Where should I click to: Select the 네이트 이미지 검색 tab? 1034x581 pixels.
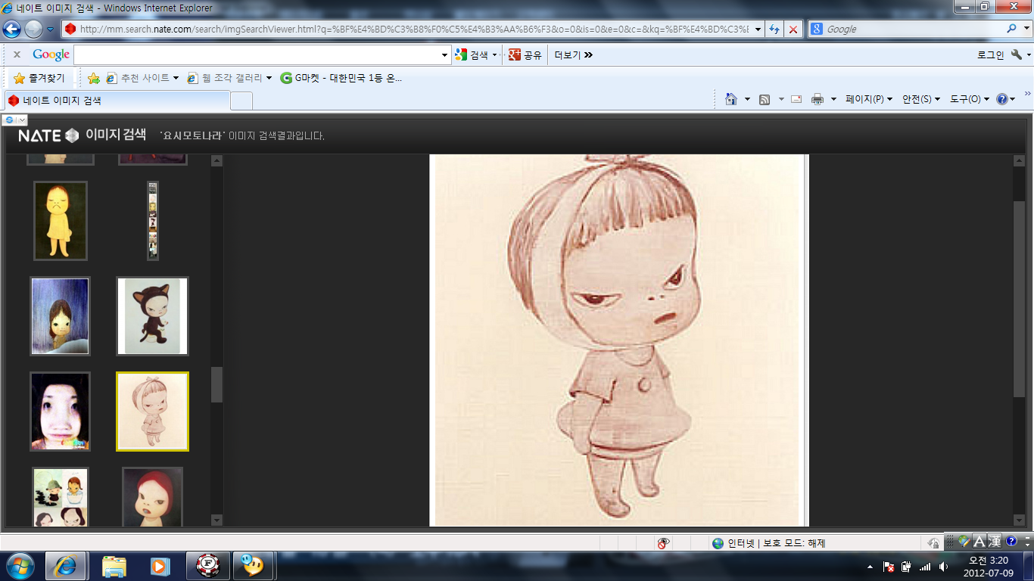(x=117, y=101)
